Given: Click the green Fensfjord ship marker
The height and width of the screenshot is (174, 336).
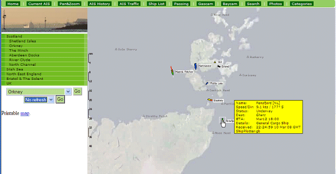Looking at the screenshot, I should [x=223, y=120].
